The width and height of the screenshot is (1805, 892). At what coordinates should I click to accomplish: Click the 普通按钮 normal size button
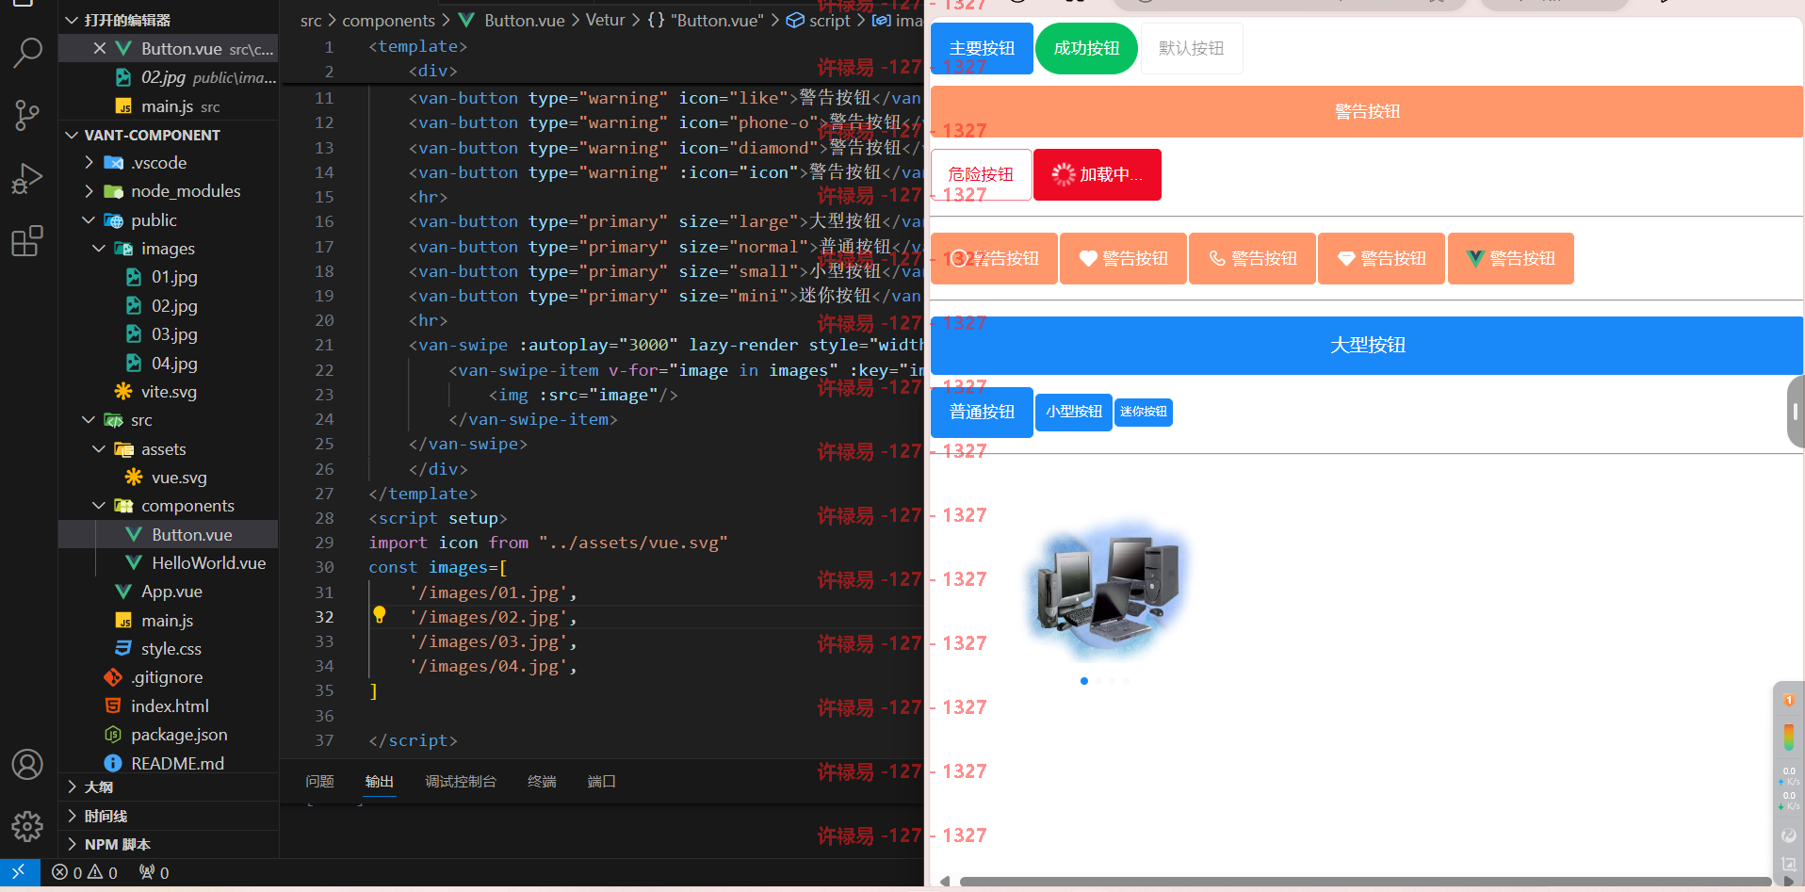point(982,412)
